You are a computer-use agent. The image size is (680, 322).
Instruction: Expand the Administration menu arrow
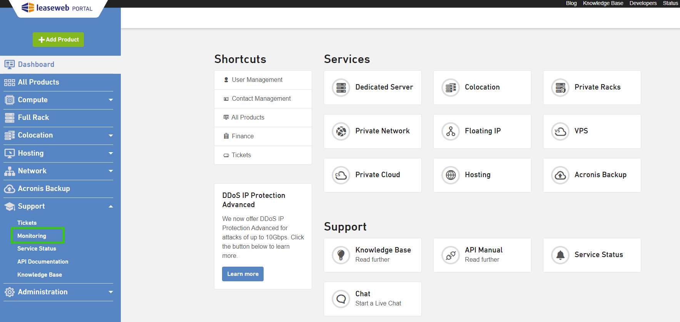point(111,292)
